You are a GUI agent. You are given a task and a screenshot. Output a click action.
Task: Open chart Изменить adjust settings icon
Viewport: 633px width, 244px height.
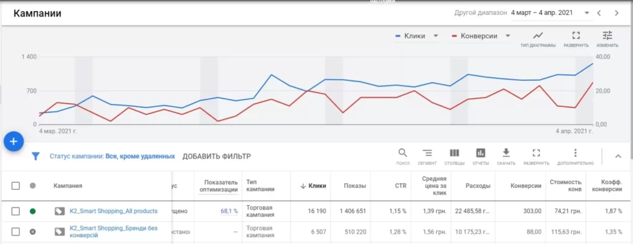point(607,35)
